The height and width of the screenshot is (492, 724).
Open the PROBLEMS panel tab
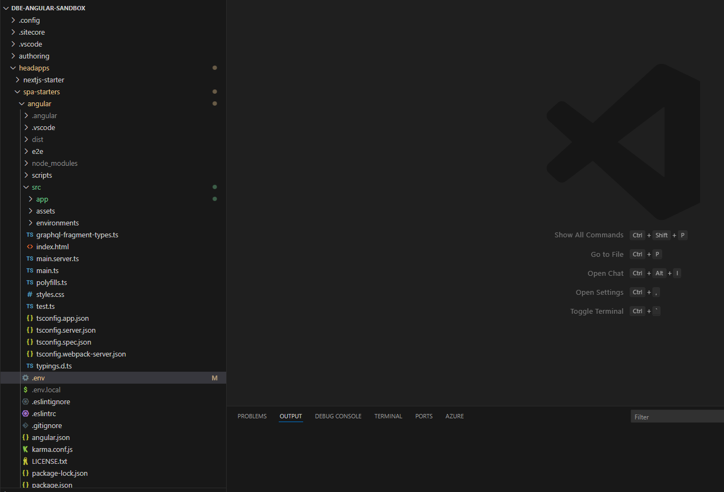click(252, 416)
